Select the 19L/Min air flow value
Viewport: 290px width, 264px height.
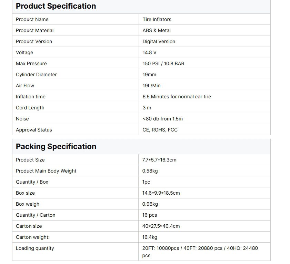coord(152,86)
